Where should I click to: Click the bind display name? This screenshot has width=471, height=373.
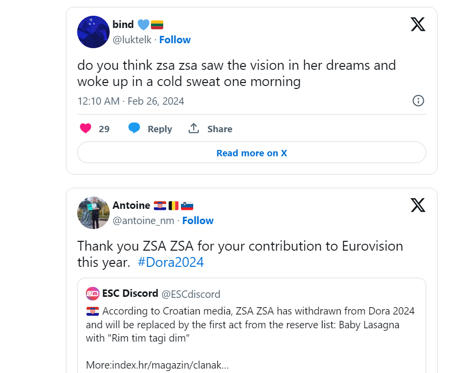[123, 25]
